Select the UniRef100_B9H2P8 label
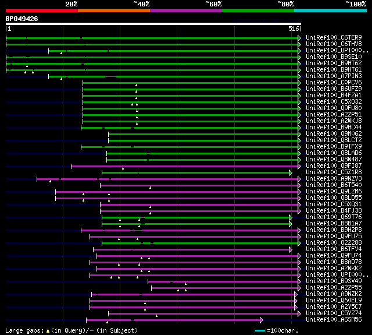This screenshot has width=372, height=335. click(334, 230)
